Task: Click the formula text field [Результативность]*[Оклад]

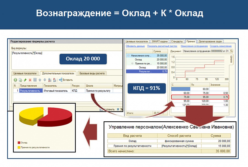Action: (67, 60)
